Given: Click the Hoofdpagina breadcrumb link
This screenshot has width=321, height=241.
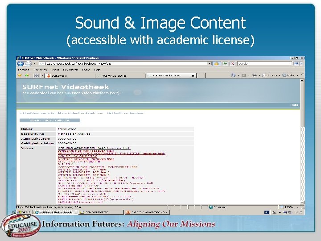Looking at the screenshot, I should [34, 113].
